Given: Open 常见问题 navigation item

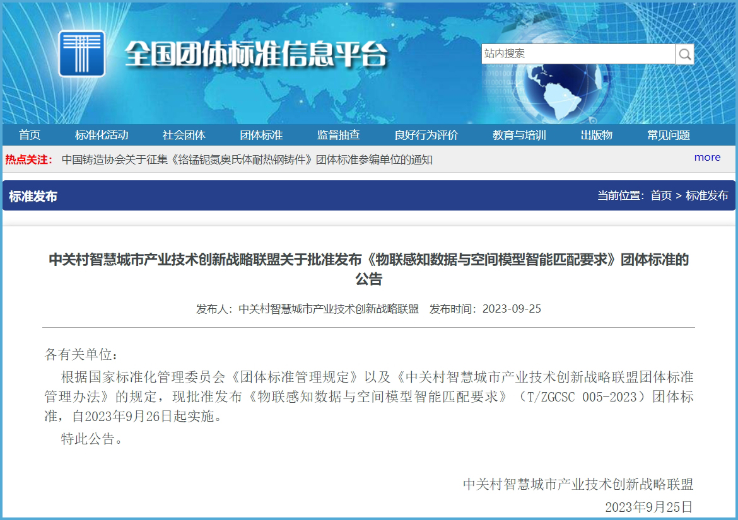Looking at the screenshot, I should click(x=668, y=135).
